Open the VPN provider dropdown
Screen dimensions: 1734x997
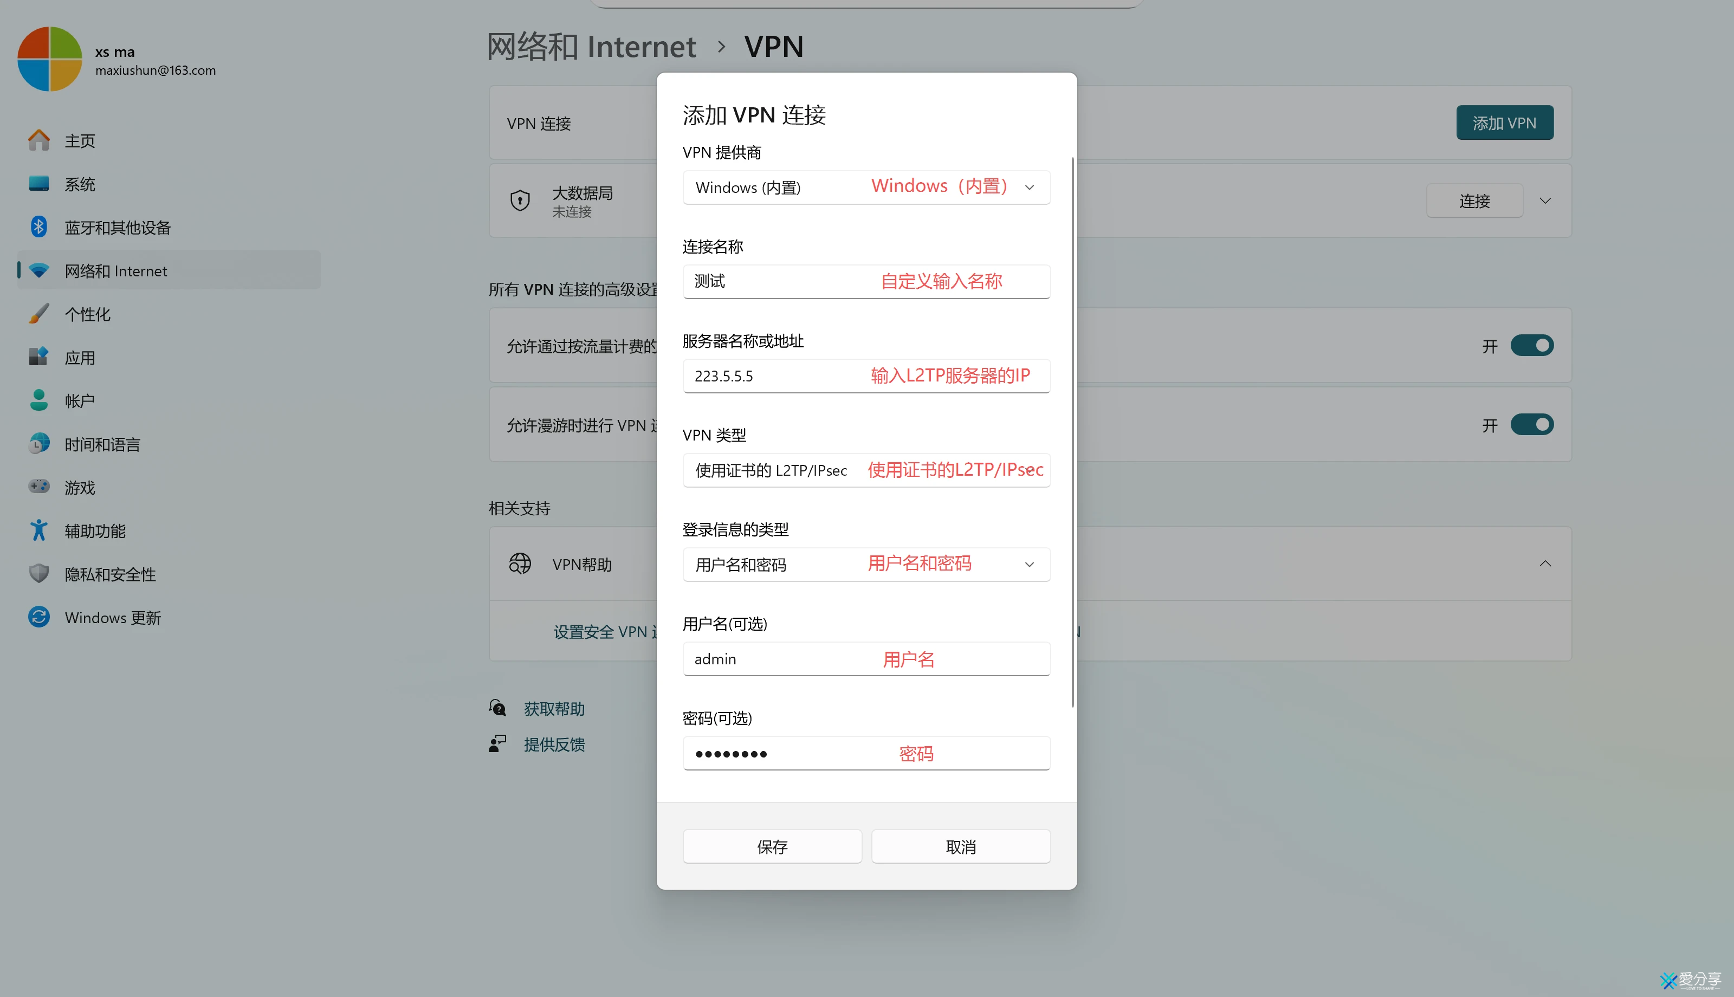pyautogui.click(x=866, y=187)
